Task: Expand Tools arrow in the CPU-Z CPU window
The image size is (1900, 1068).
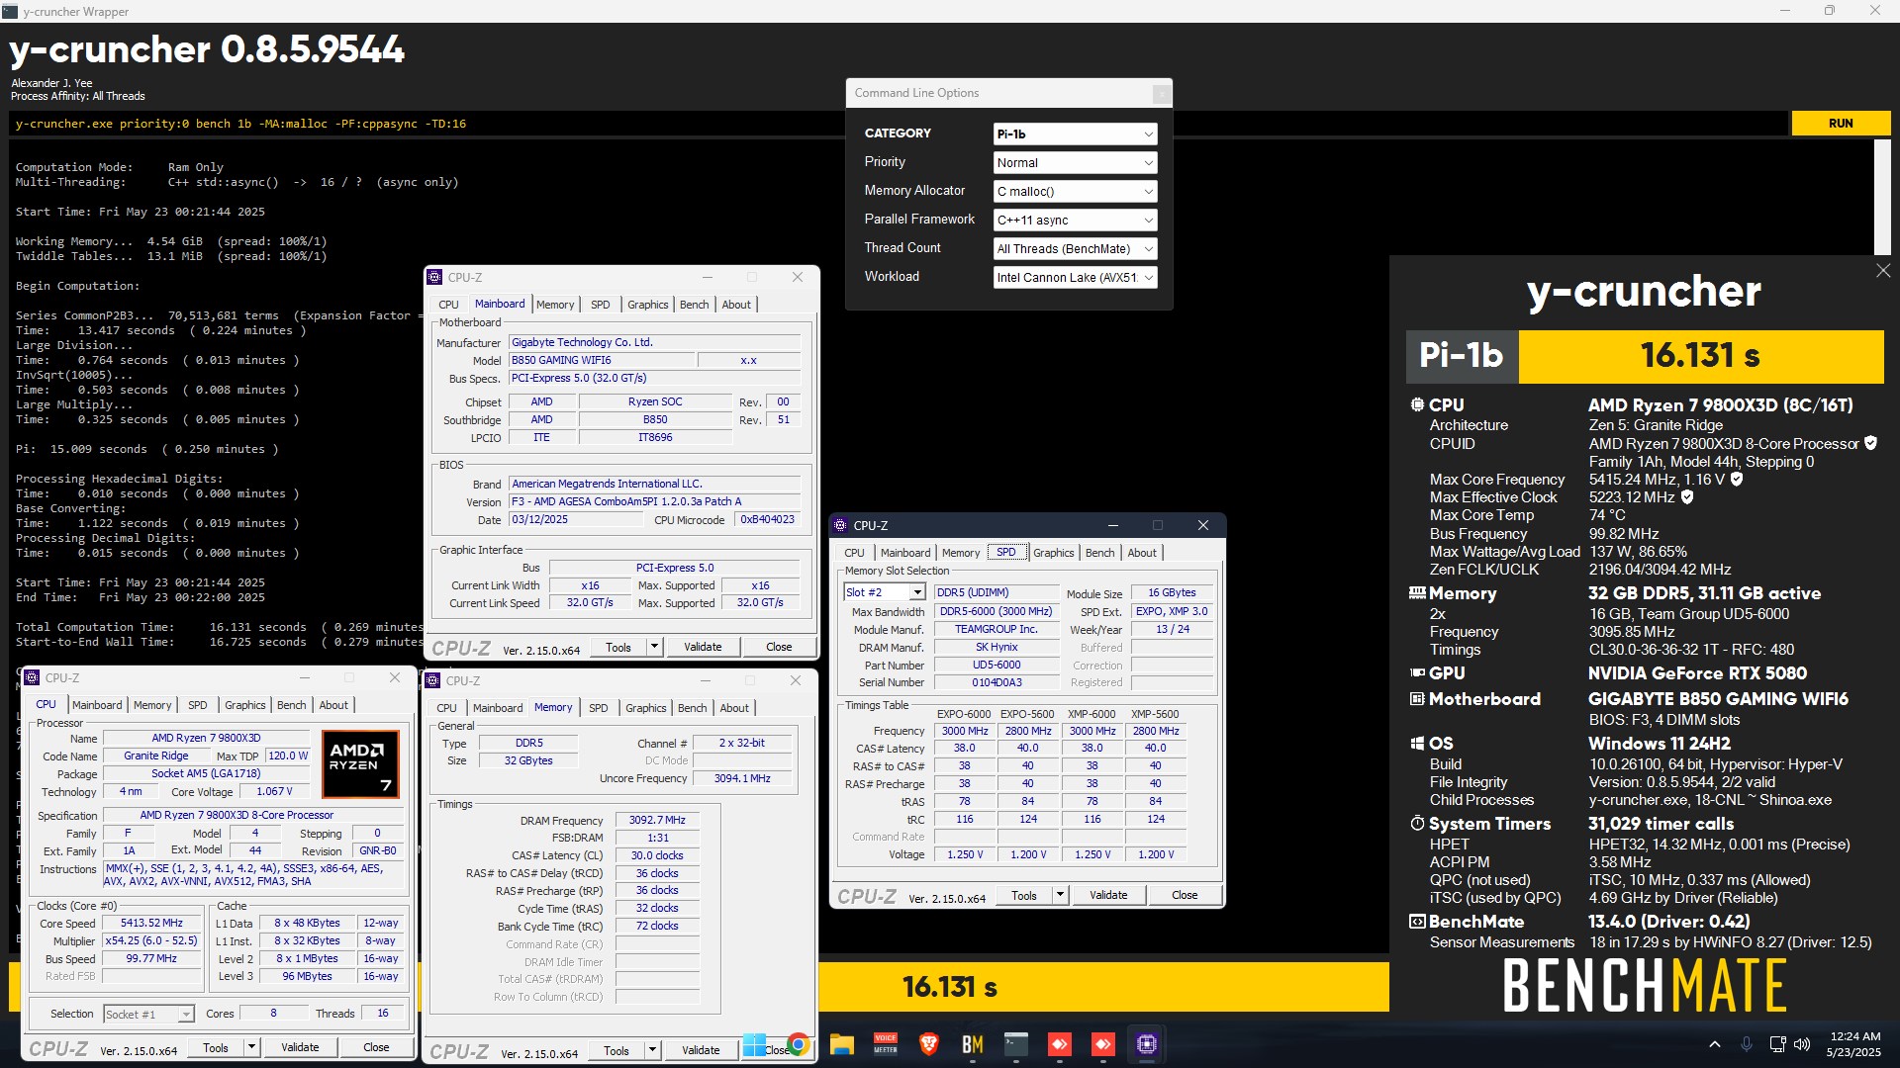Action: (251, 1047)
